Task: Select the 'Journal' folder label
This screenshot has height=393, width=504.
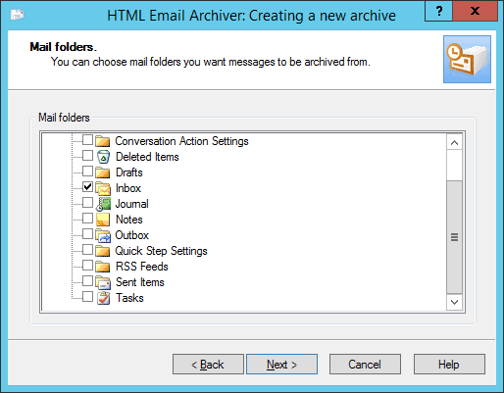Action: click(x=132, y=204)
